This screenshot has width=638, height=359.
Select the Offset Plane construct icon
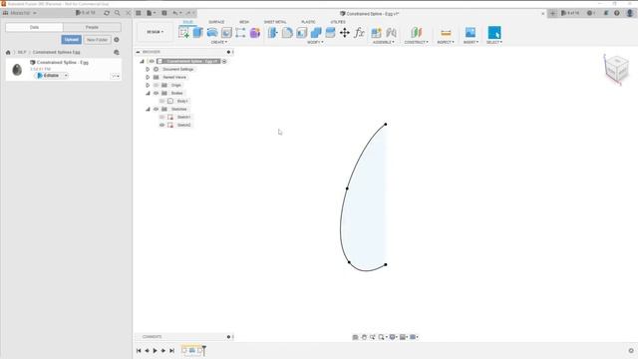pyautogui.click(x=416, y=33)
